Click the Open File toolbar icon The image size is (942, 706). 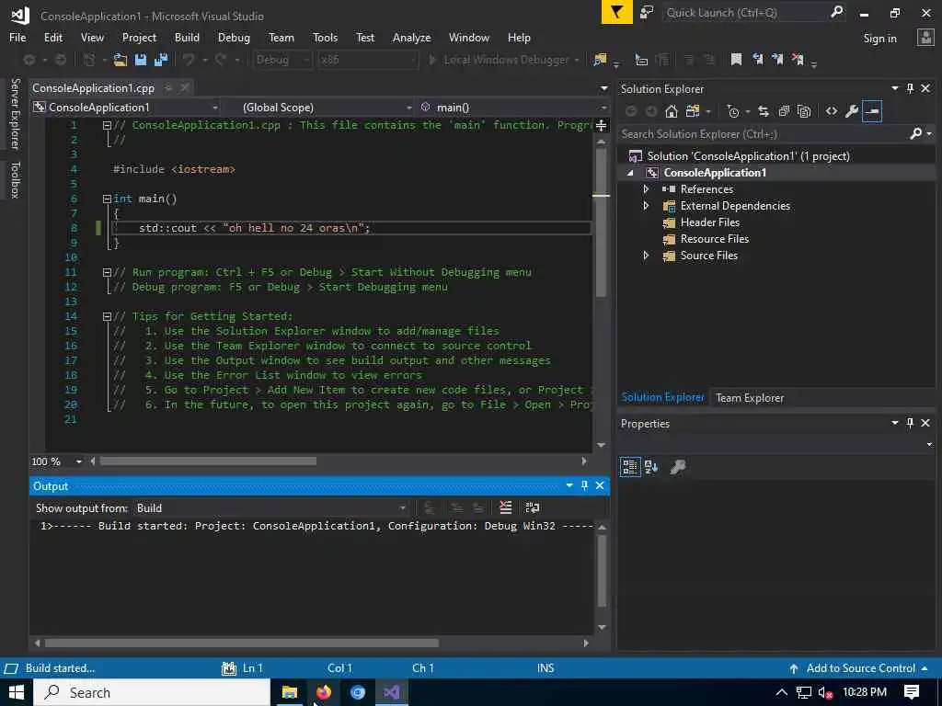click(x=121, y=60)
